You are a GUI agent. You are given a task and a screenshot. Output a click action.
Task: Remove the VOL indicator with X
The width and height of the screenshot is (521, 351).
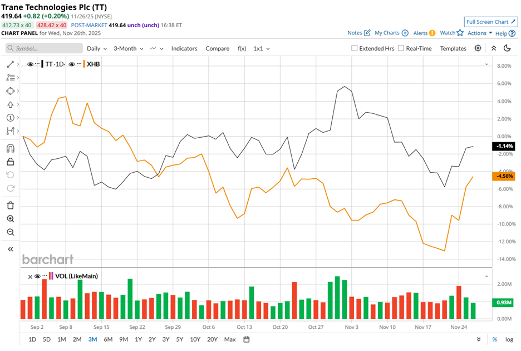pyautogui.click(x=30, y=277)
